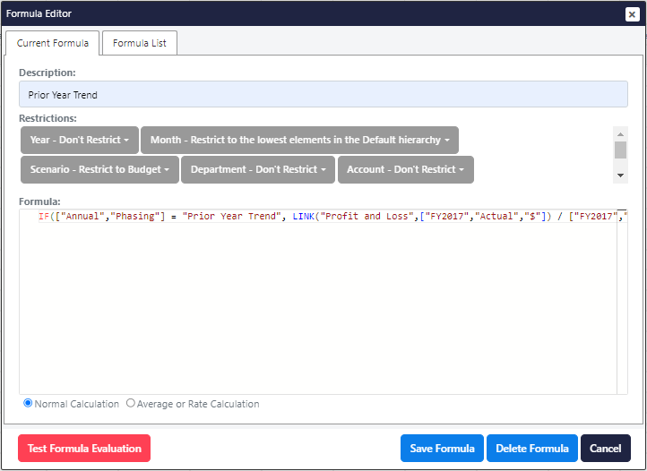Switch to the Formula List tab
The image size is (647, 471).
coord(140,43)
